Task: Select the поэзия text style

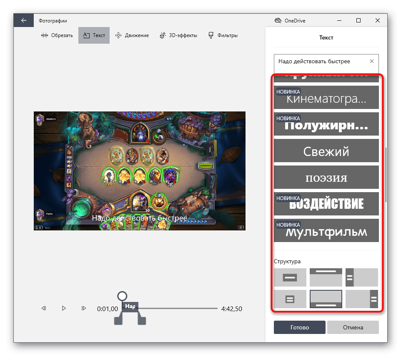Action: [326, 177]
